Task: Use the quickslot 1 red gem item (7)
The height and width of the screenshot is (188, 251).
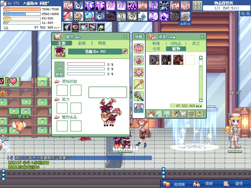Action: 68,16
